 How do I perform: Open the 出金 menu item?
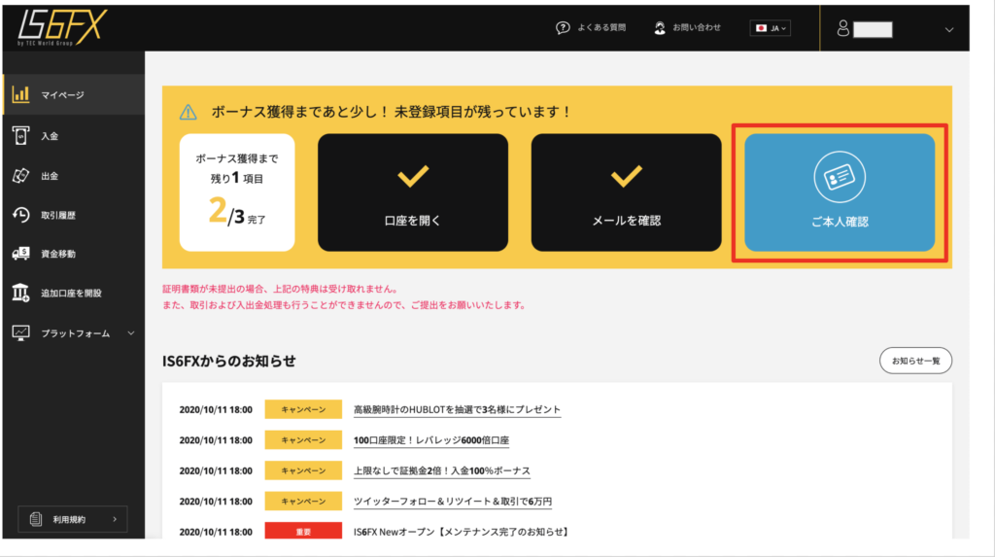click(74, 176)
